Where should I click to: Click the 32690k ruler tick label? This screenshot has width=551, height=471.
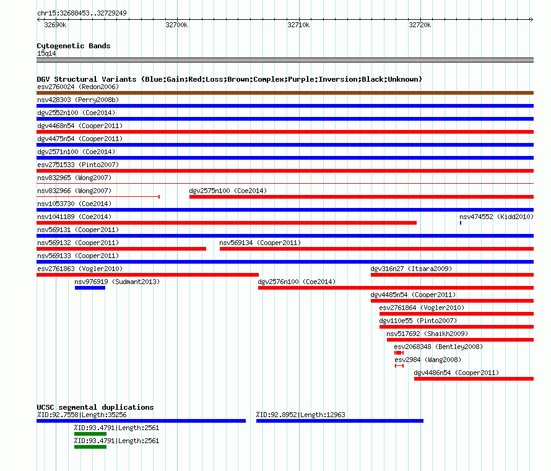tap(55, 25)
